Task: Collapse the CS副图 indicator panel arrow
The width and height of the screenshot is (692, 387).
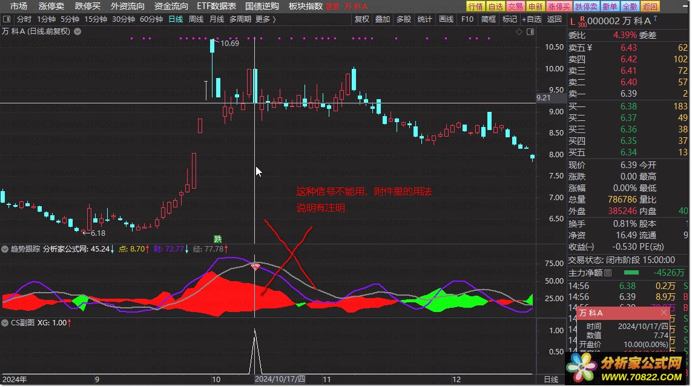Action: tap(5, 323)
